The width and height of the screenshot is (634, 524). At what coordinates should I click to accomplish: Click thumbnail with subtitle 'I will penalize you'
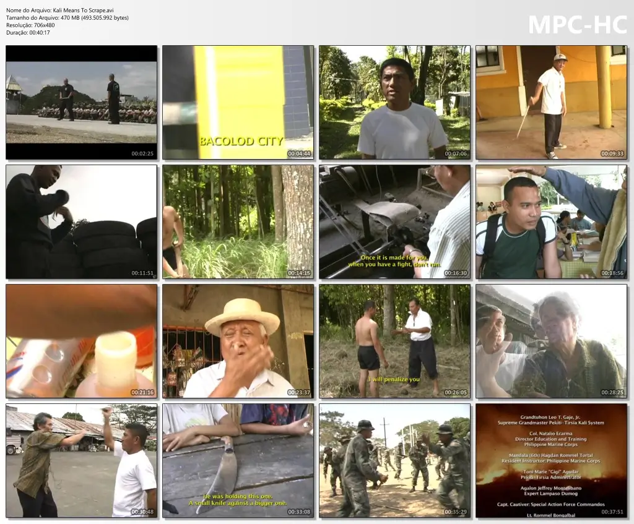[x=394, y=341]
